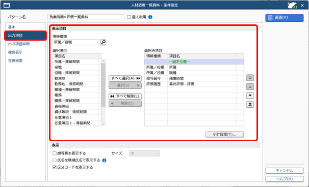Click the ヘルプ(H) button

285,179
